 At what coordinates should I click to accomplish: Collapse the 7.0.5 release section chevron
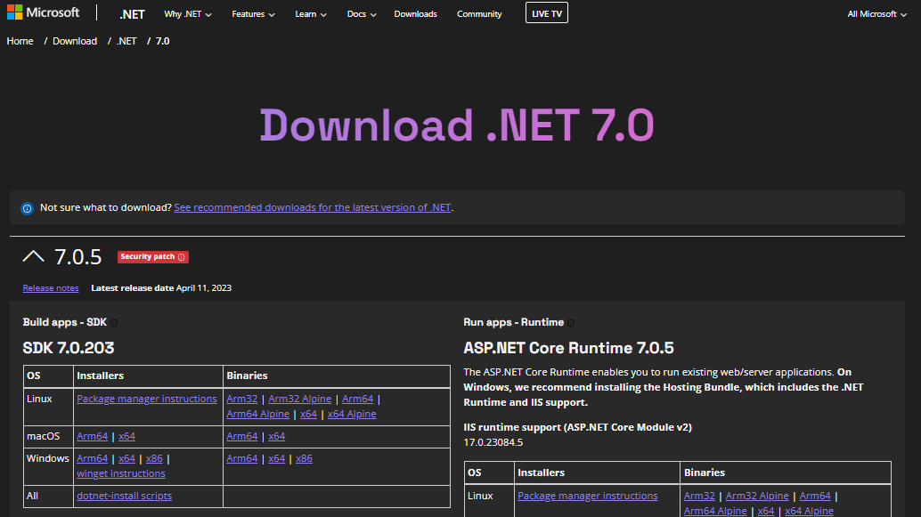34,256
